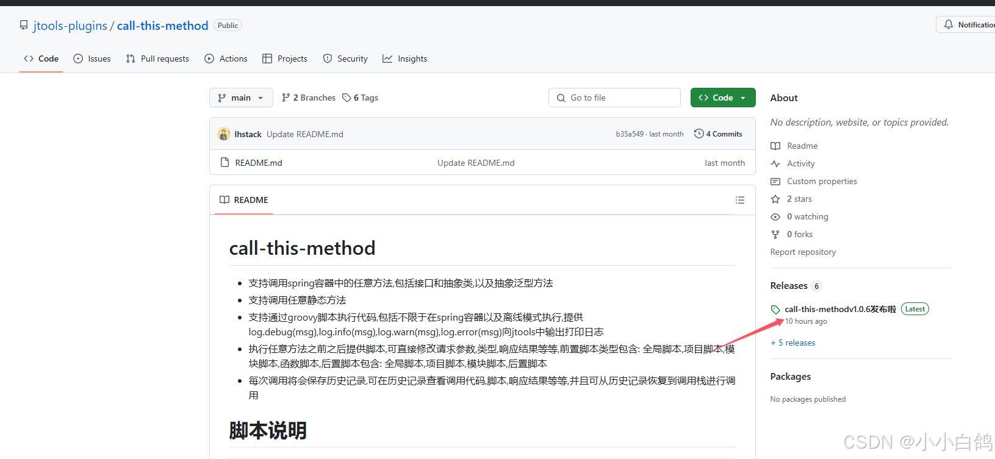Open the jtools-plugins owner link
Viewport: 995px width, 459px height.
(x=70, y=26)
